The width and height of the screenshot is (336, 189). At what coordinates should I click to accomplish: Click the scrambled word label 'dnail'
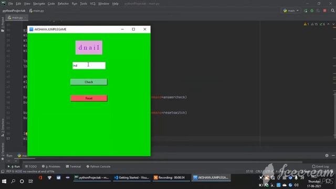[x=89, y=47]
